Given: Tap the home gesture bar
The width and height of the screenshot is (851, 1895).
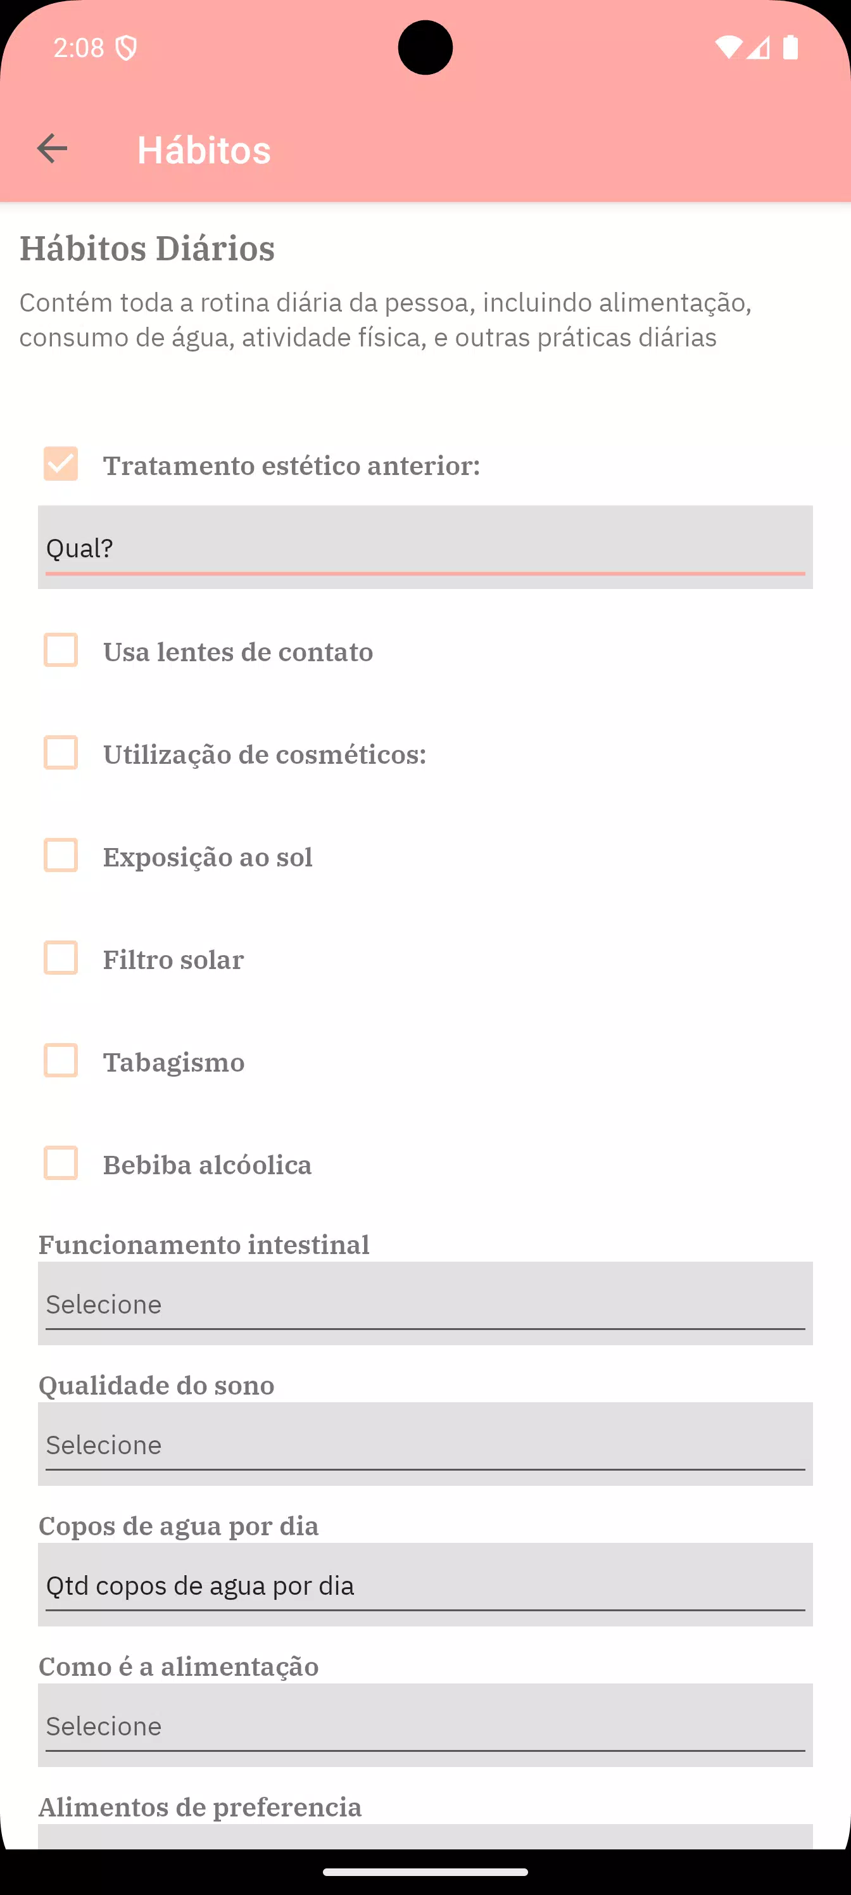Looking at the screenshot, I should [x=425, y=1872].
